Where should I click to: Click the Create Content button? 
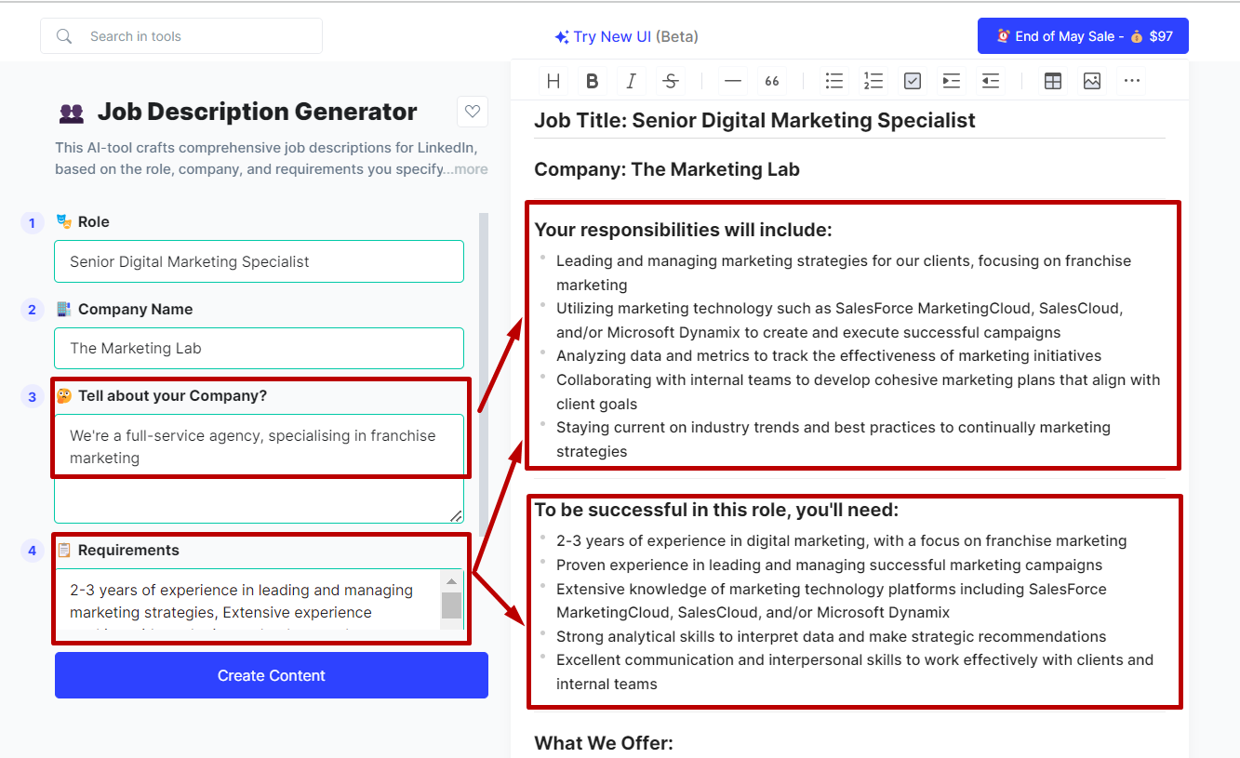click(x=272, y=675)
